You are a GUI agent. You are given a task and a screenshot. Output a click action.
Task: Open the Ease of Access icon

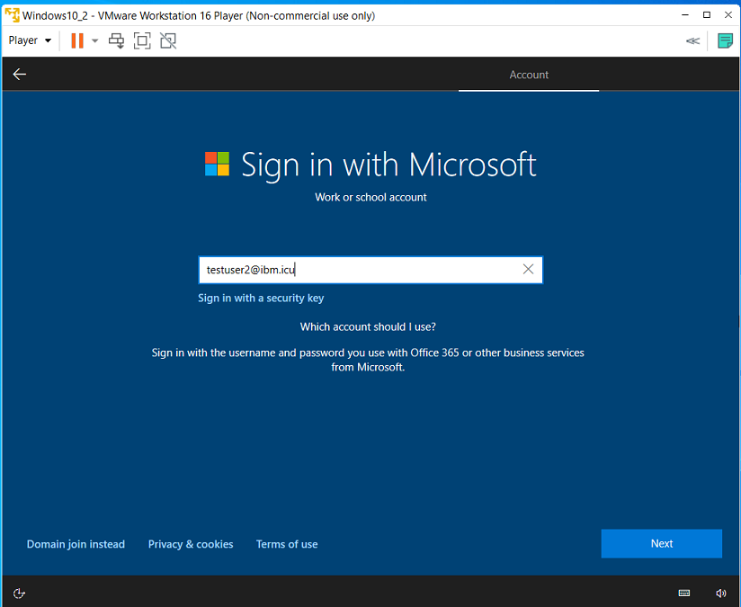[x=18, y=593]
